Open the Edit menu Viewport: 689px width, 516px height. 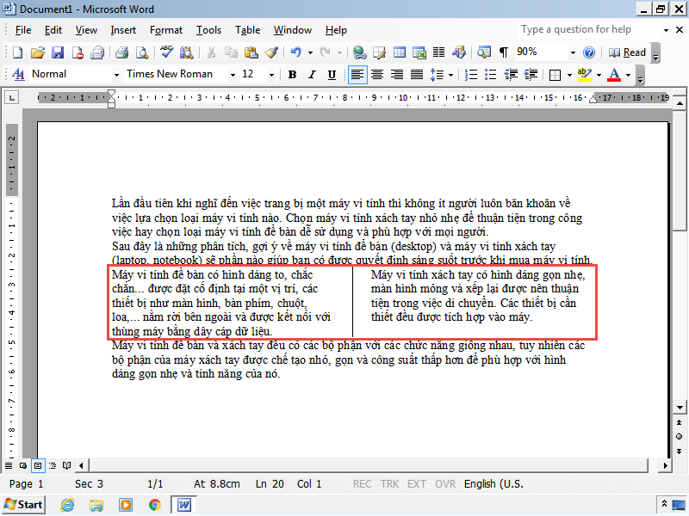point(53,30)
